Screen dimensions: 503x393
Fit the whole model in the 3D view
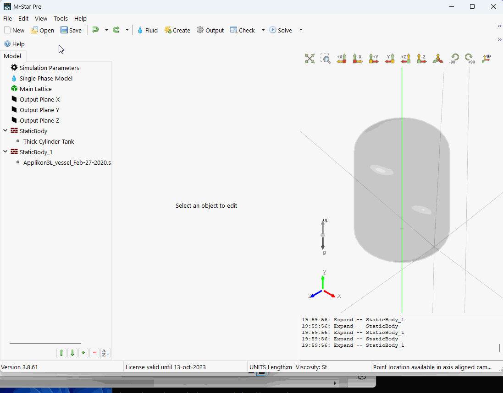click(310, 59)
